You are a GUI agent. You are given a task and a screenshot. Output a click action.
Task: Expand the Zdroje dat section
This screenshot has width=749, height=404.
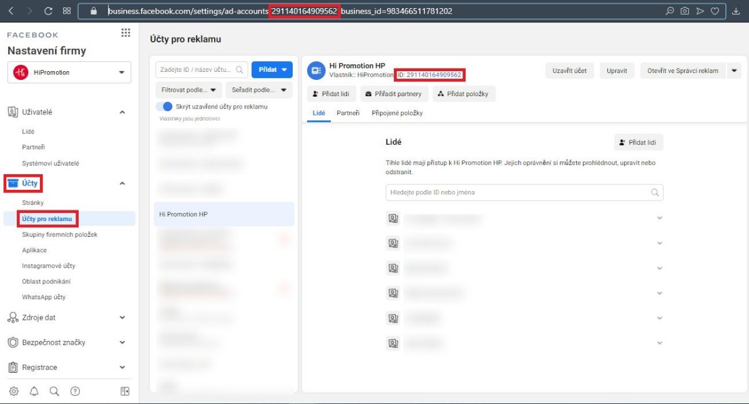pos(122,318)
